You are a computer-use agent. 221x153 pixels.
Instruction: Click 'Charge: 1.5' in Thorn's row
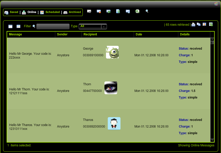point(187,91)
